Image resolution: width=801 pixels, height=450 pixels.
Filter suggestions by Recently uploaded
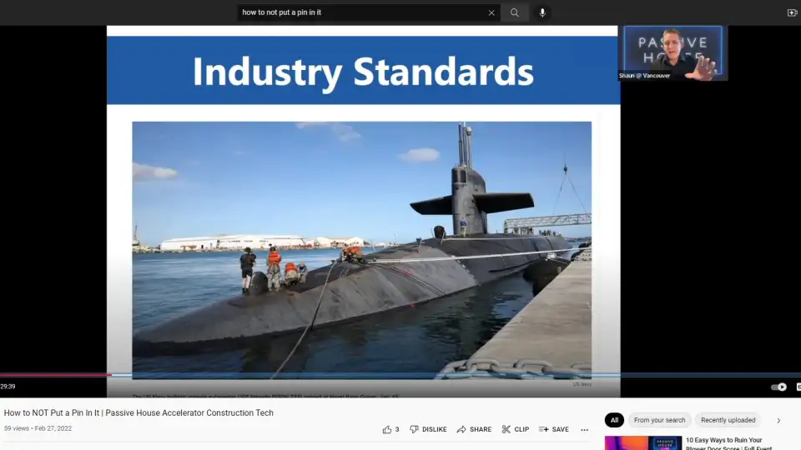[x=728, y=420]
